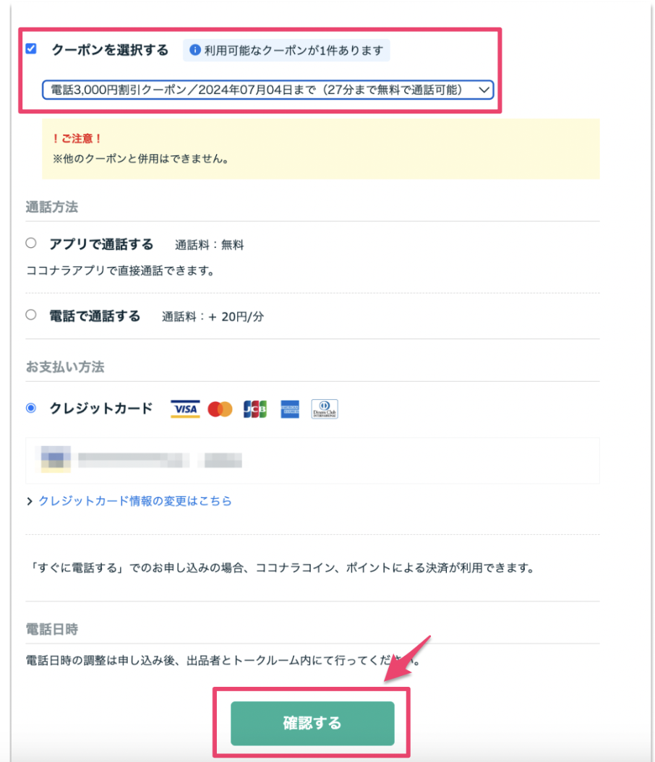
Task: Click the green 確認する button
Action: pyautogui.click(x=312, y=723)
